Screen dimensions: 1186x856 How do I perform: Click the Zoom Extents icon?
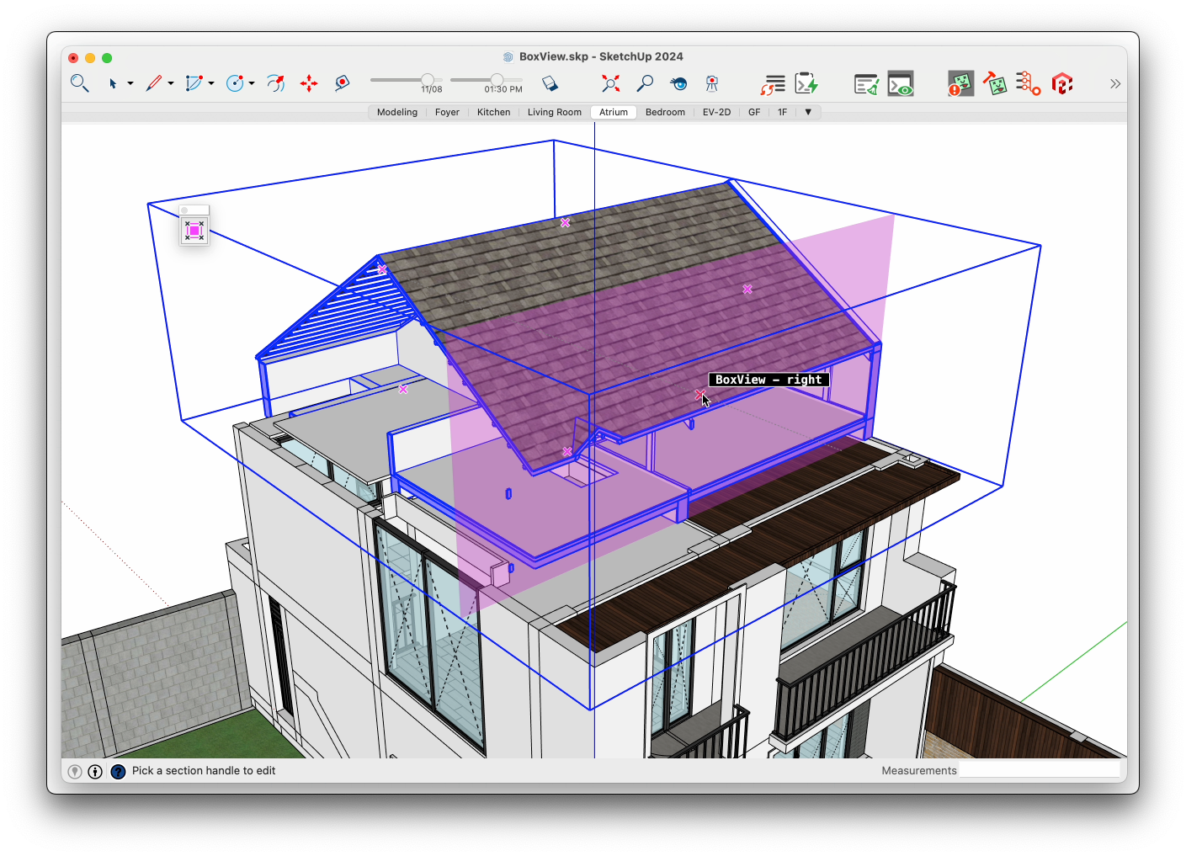[610, 83]
